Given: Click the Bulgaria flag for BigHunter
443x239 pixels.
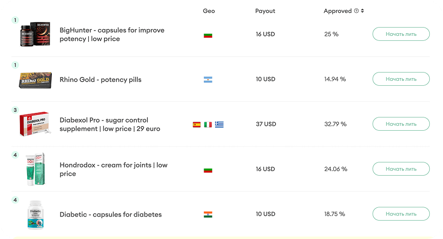Looking at the screenshot, I should 208,35.
